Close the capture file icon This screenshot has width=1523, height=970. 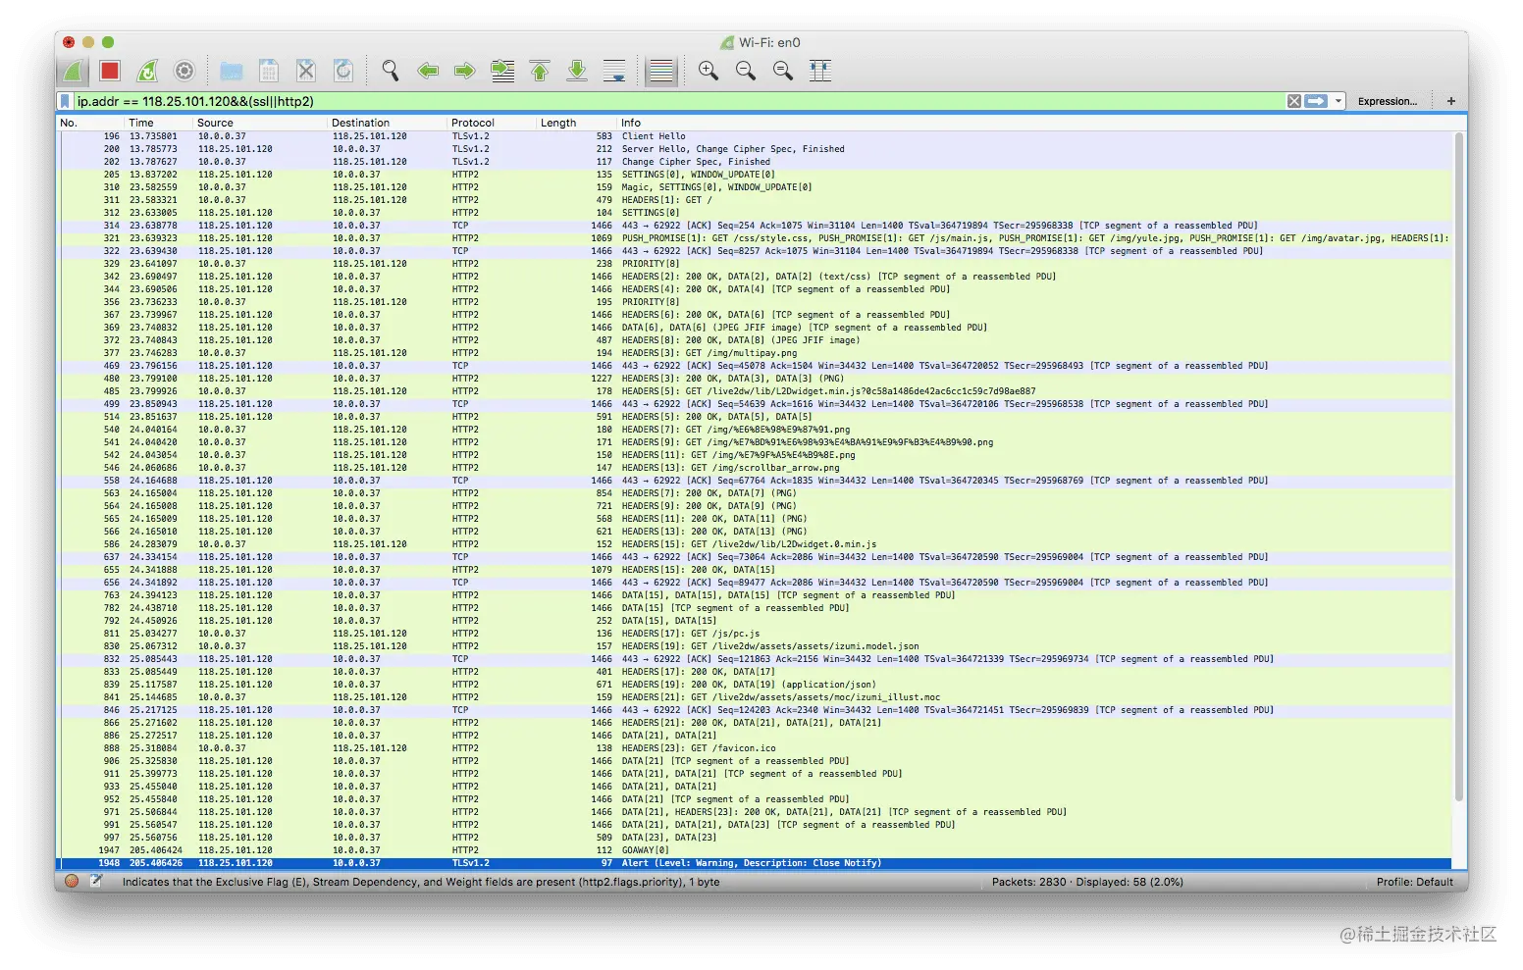click(x=306, y=71)
